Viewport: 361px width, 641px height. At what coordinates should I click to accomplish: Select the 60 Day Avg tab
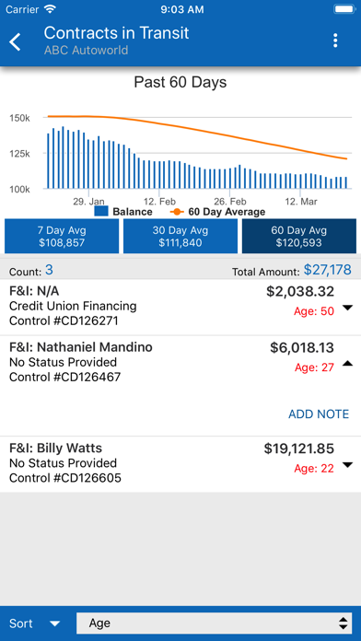coord(299,237)
